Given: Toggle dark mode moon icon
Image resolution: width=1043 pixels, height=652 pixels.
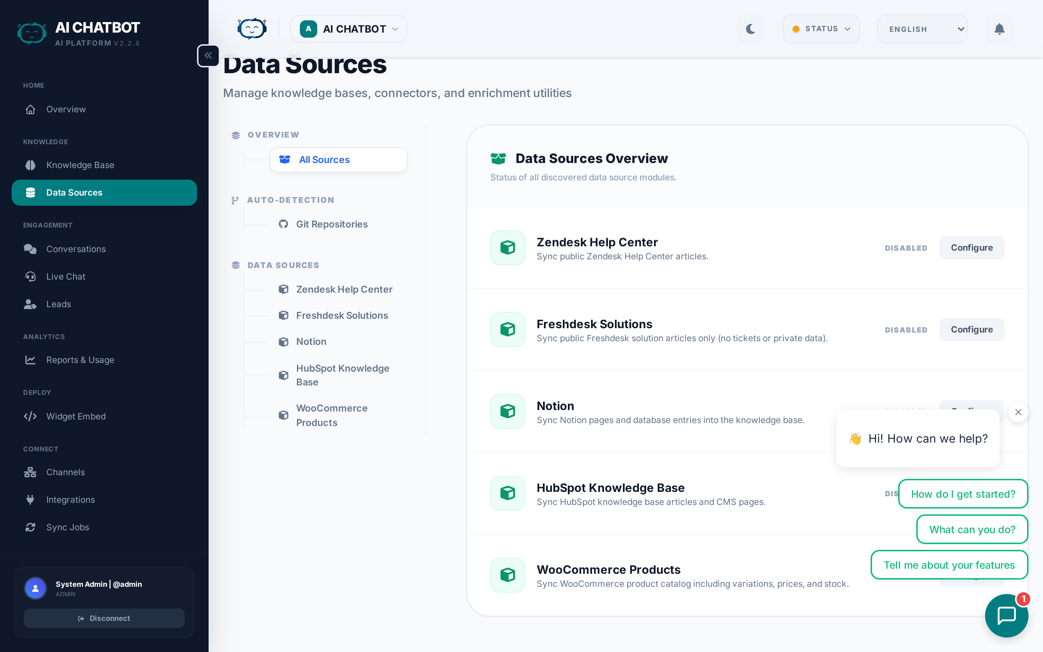Looking at the screenshot, I should 750,29.
